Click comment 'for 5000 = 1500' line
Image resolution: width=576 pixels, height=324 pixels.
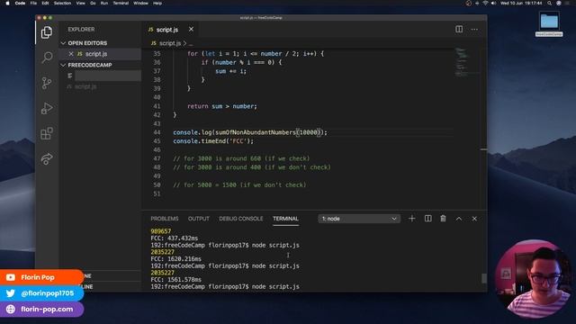click(x=239, y=184)
